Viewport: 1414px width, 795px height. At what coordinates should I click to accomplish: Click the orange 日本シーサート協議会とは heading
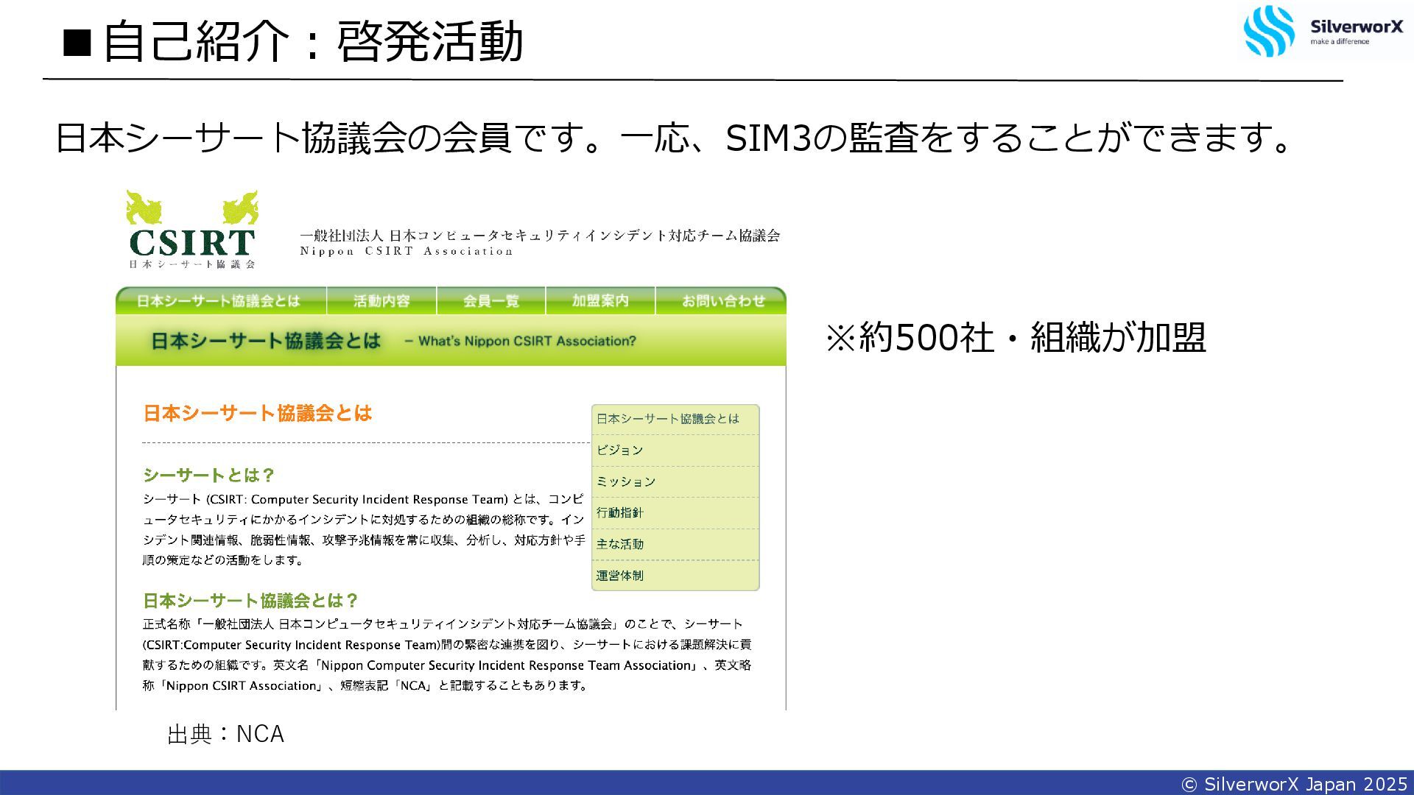point(257,413)
